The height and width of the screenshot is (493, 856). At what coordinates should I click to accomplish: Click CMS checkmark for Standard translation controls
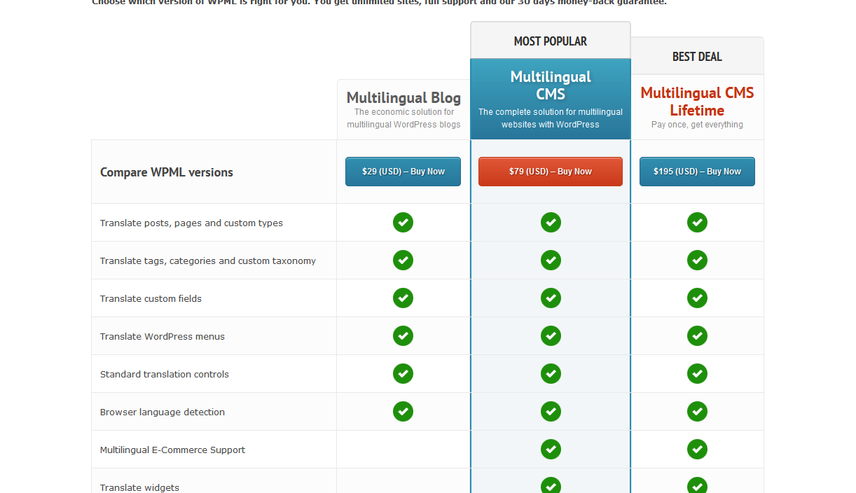click(551, 374)
